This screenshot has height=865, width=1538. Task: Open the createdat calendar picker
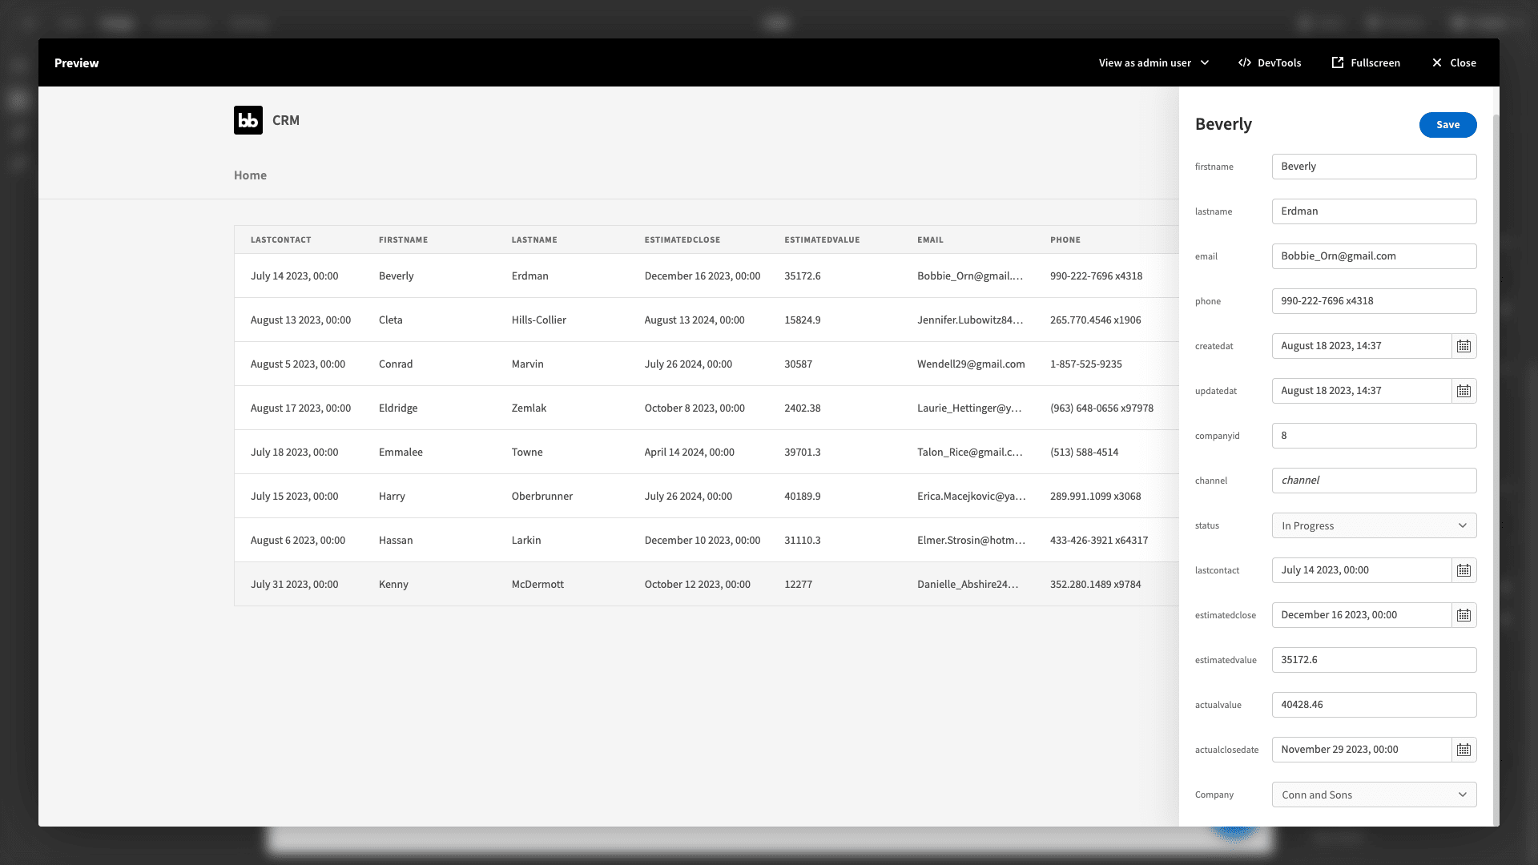1464,346
